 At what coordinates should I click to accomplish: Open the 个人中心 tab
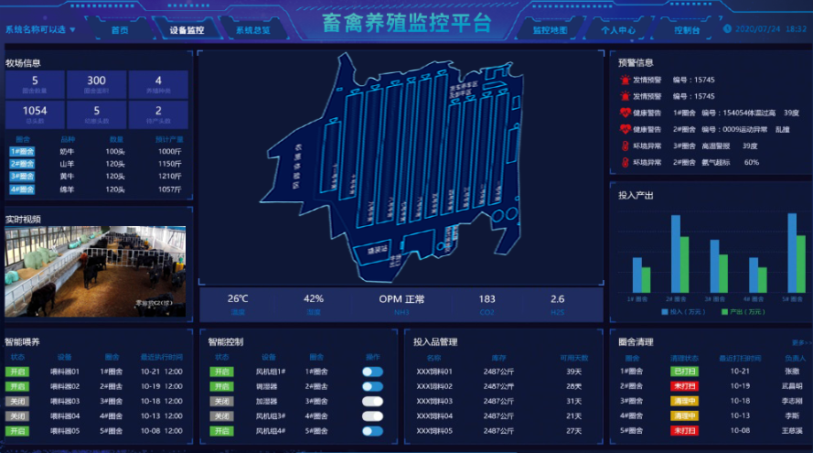tap(618, 30)
